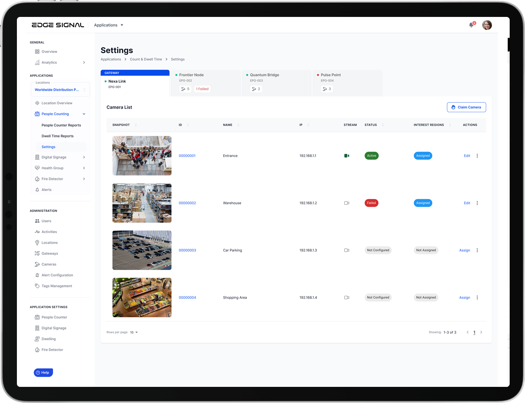
Task: Open the Worldwide Distribution location selector
Action: 60,89
